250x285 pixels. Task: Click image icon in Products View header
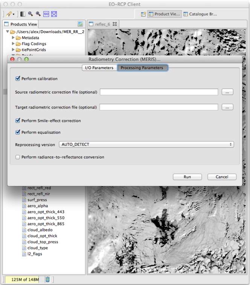[x=80, y=24]
